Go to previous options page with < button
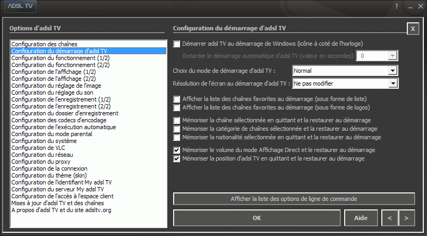 [390, 218]
